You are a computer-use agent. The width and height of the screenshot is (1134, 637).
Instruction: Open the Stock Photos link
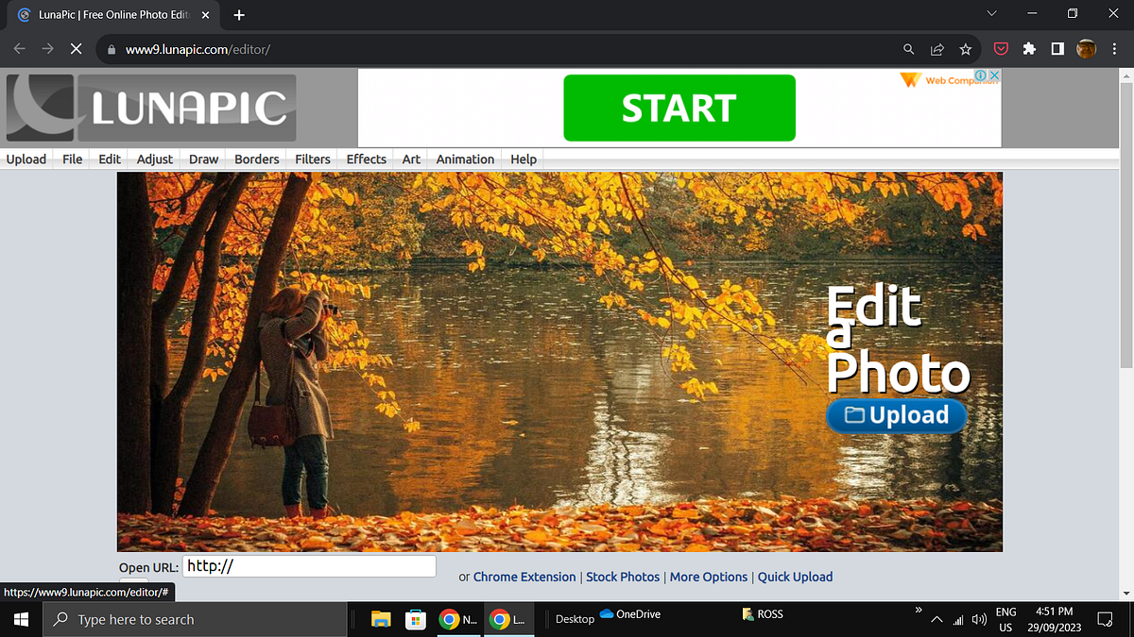[x=622, y=577]
